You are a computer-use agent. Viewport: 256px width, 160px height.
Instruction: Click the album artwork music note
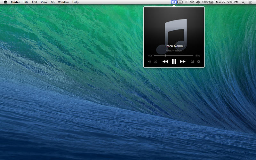point(172,36)
